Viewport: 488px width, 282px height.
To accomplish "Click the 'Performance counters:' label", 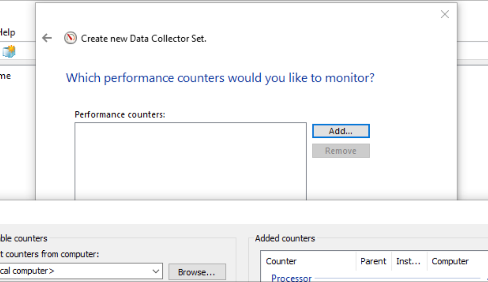I will click(x=120, y=115).
